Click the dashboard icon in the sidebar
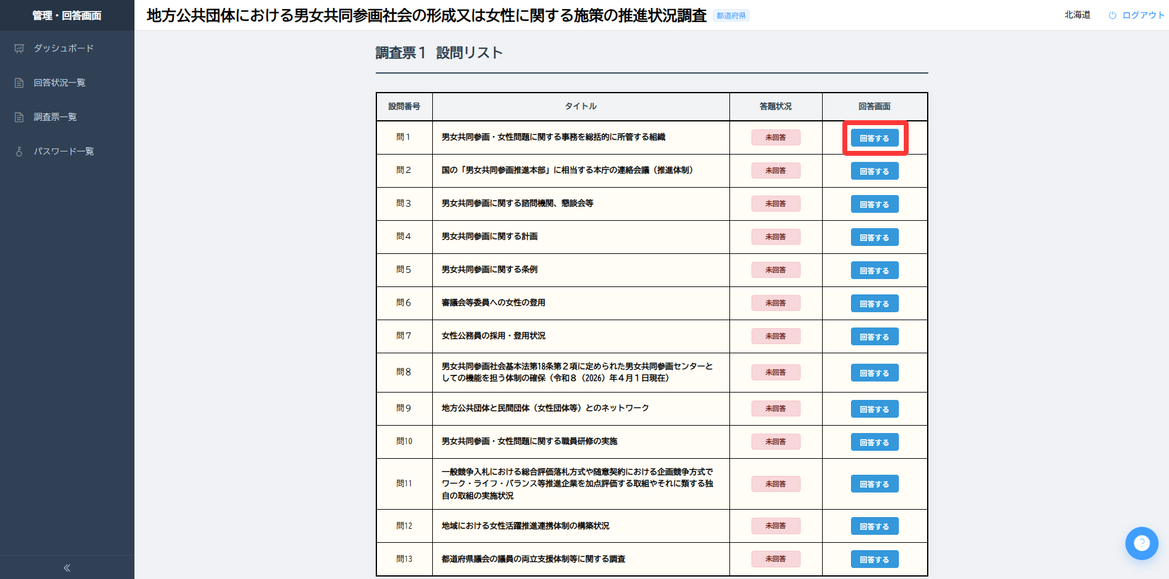 (x=19, y=48)
